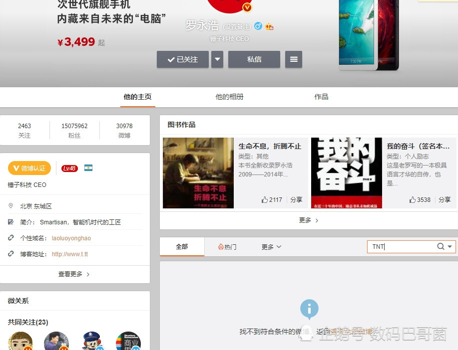
Task: Click the ¥3,499 phone price advertisement
Action: pos(81,42)
